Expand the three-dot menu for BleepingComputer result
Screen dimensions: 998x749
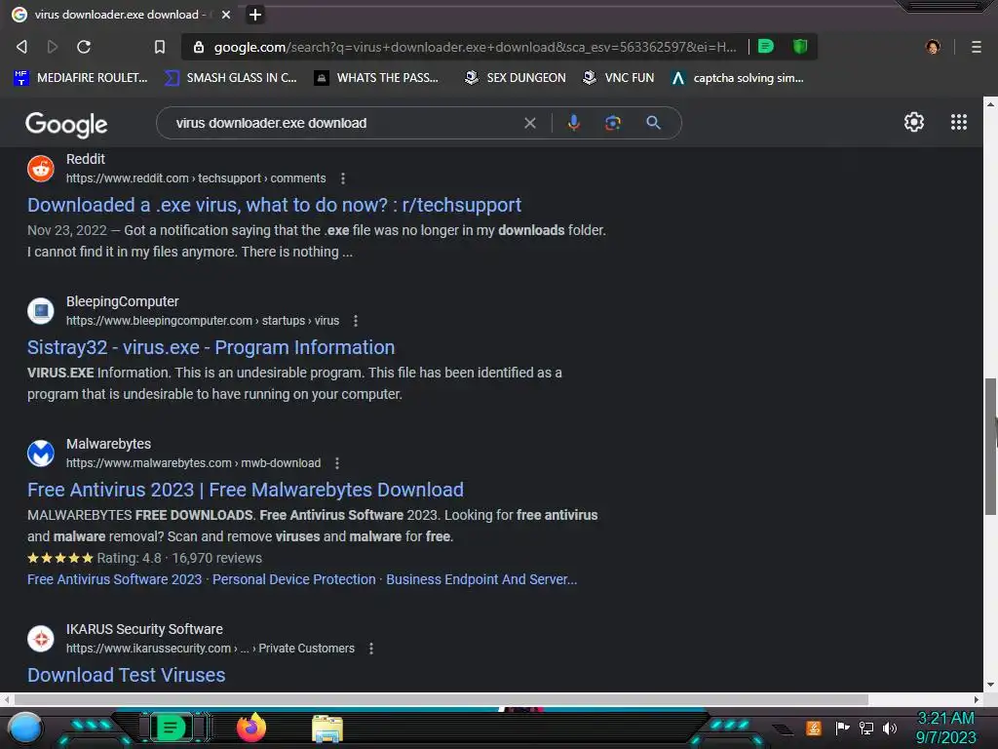click(x=356, y=321)
